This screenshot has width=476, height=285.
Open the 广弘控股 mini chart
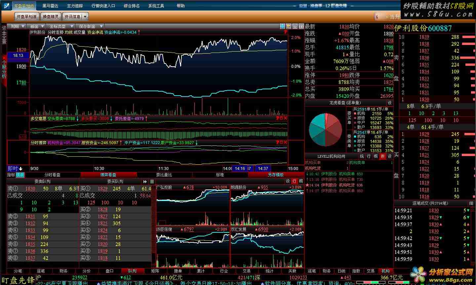click(x=193, y=205)
